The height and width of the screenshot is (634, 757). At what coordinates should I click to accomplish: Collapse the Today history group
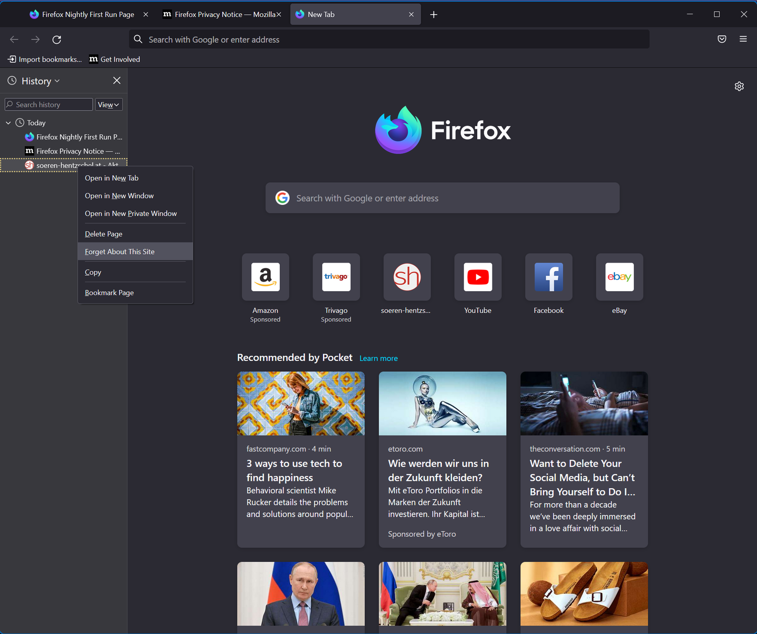tap(8, 123)
